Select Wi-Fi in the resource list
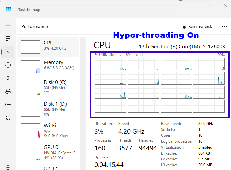The width and height of the screenshot is (231, 170). [x=48, y=131]
